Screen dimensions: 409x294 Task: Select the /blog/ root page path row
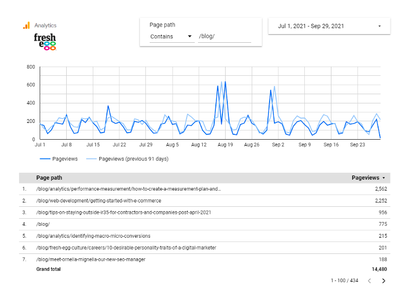click(x=204, y=224)
